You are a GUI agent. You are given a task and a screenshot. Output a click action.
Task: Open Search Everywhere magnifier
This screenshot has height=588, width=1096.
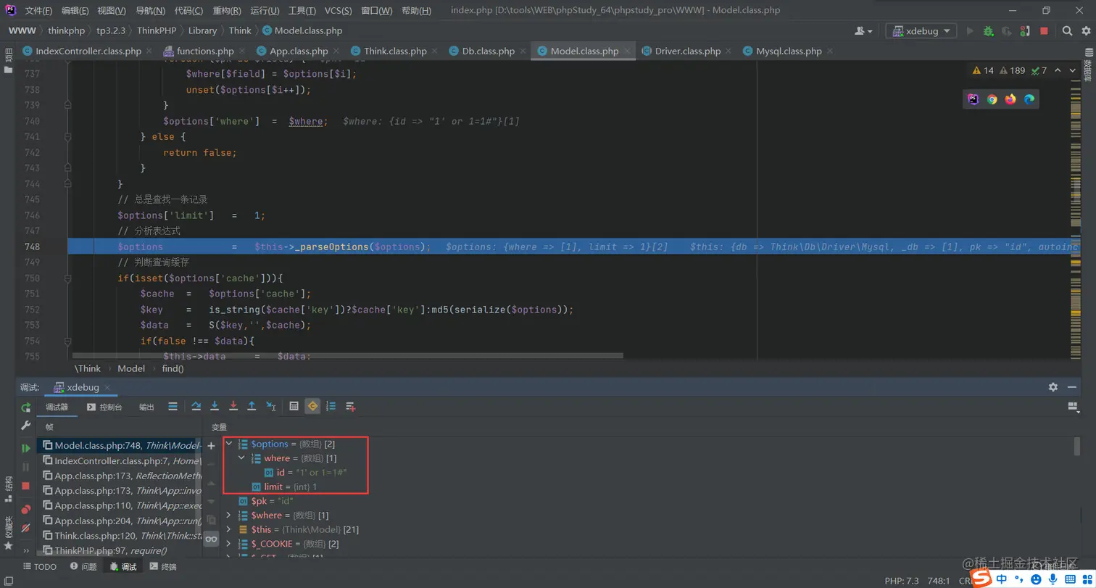1067,31
